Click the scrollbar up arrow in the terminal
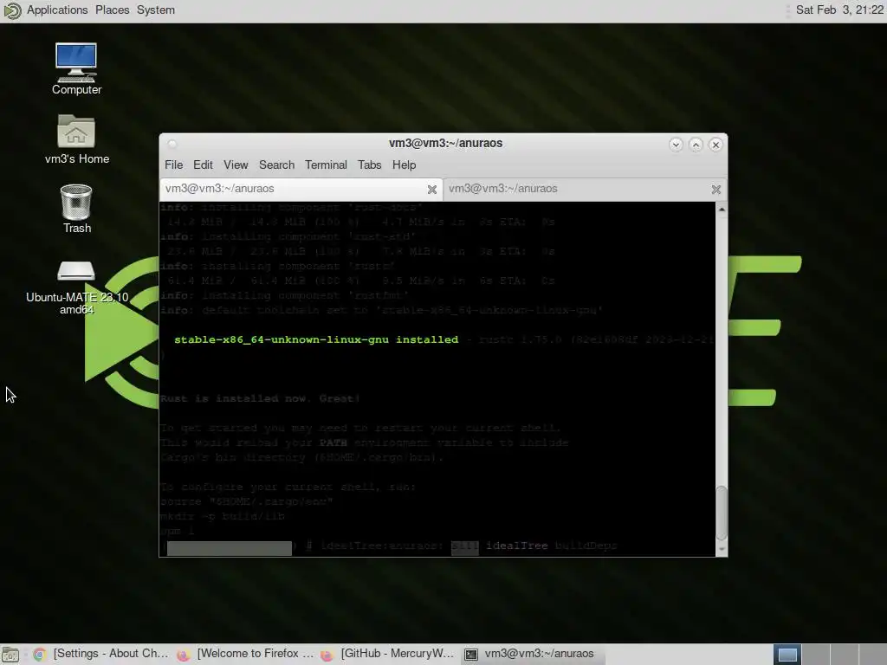 [x=722, y=210]
